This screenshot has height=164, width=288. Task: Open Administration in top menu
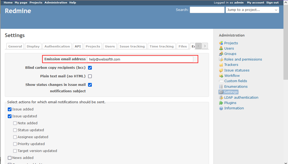56,3
